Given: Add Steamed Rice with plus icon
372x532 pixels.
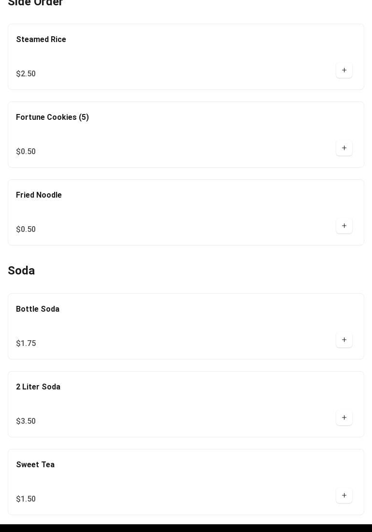Looking at the screenshot, I should [x=344, y=71].
